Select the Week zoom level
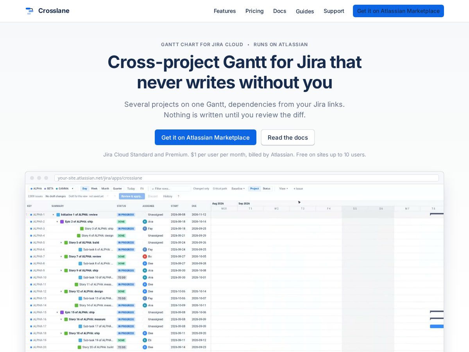This screenshot has height=352, width=469. pyautogui.click(x=94, y=189)
